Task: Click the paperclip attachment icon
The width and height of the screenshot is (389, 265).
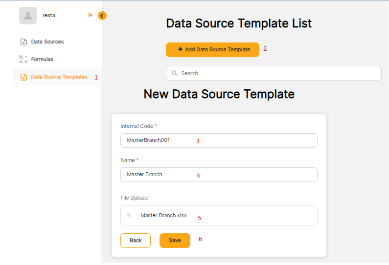Action: (x=129, y=215)
